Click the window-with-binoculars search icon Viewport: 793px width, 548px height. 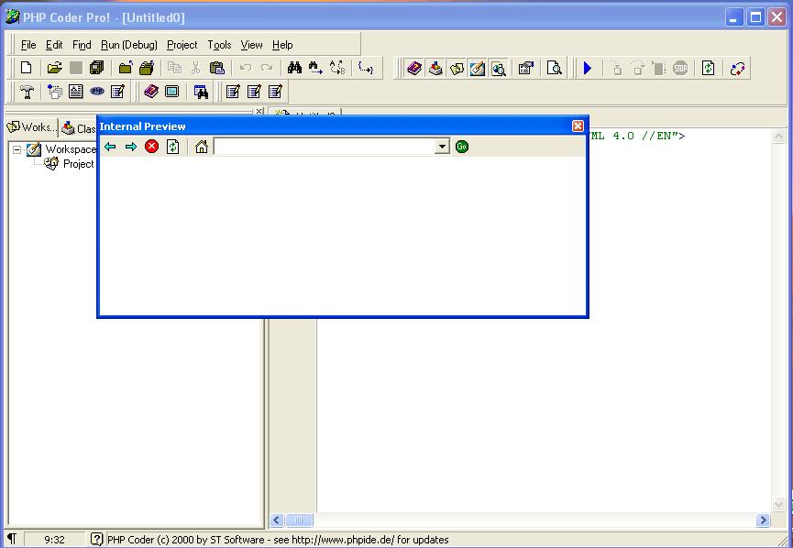201,92
